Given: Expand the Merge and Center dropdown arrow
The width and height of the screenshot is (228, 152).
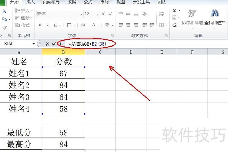Looking at the screenshot, I should pos(166,25).
